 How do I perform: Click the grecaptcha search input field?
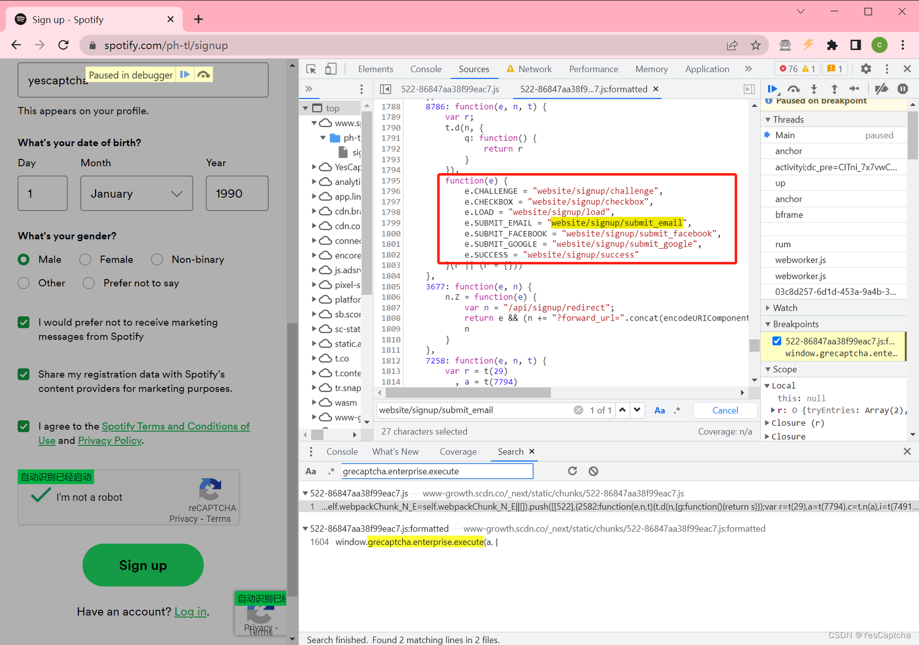(x=437, y=471)
